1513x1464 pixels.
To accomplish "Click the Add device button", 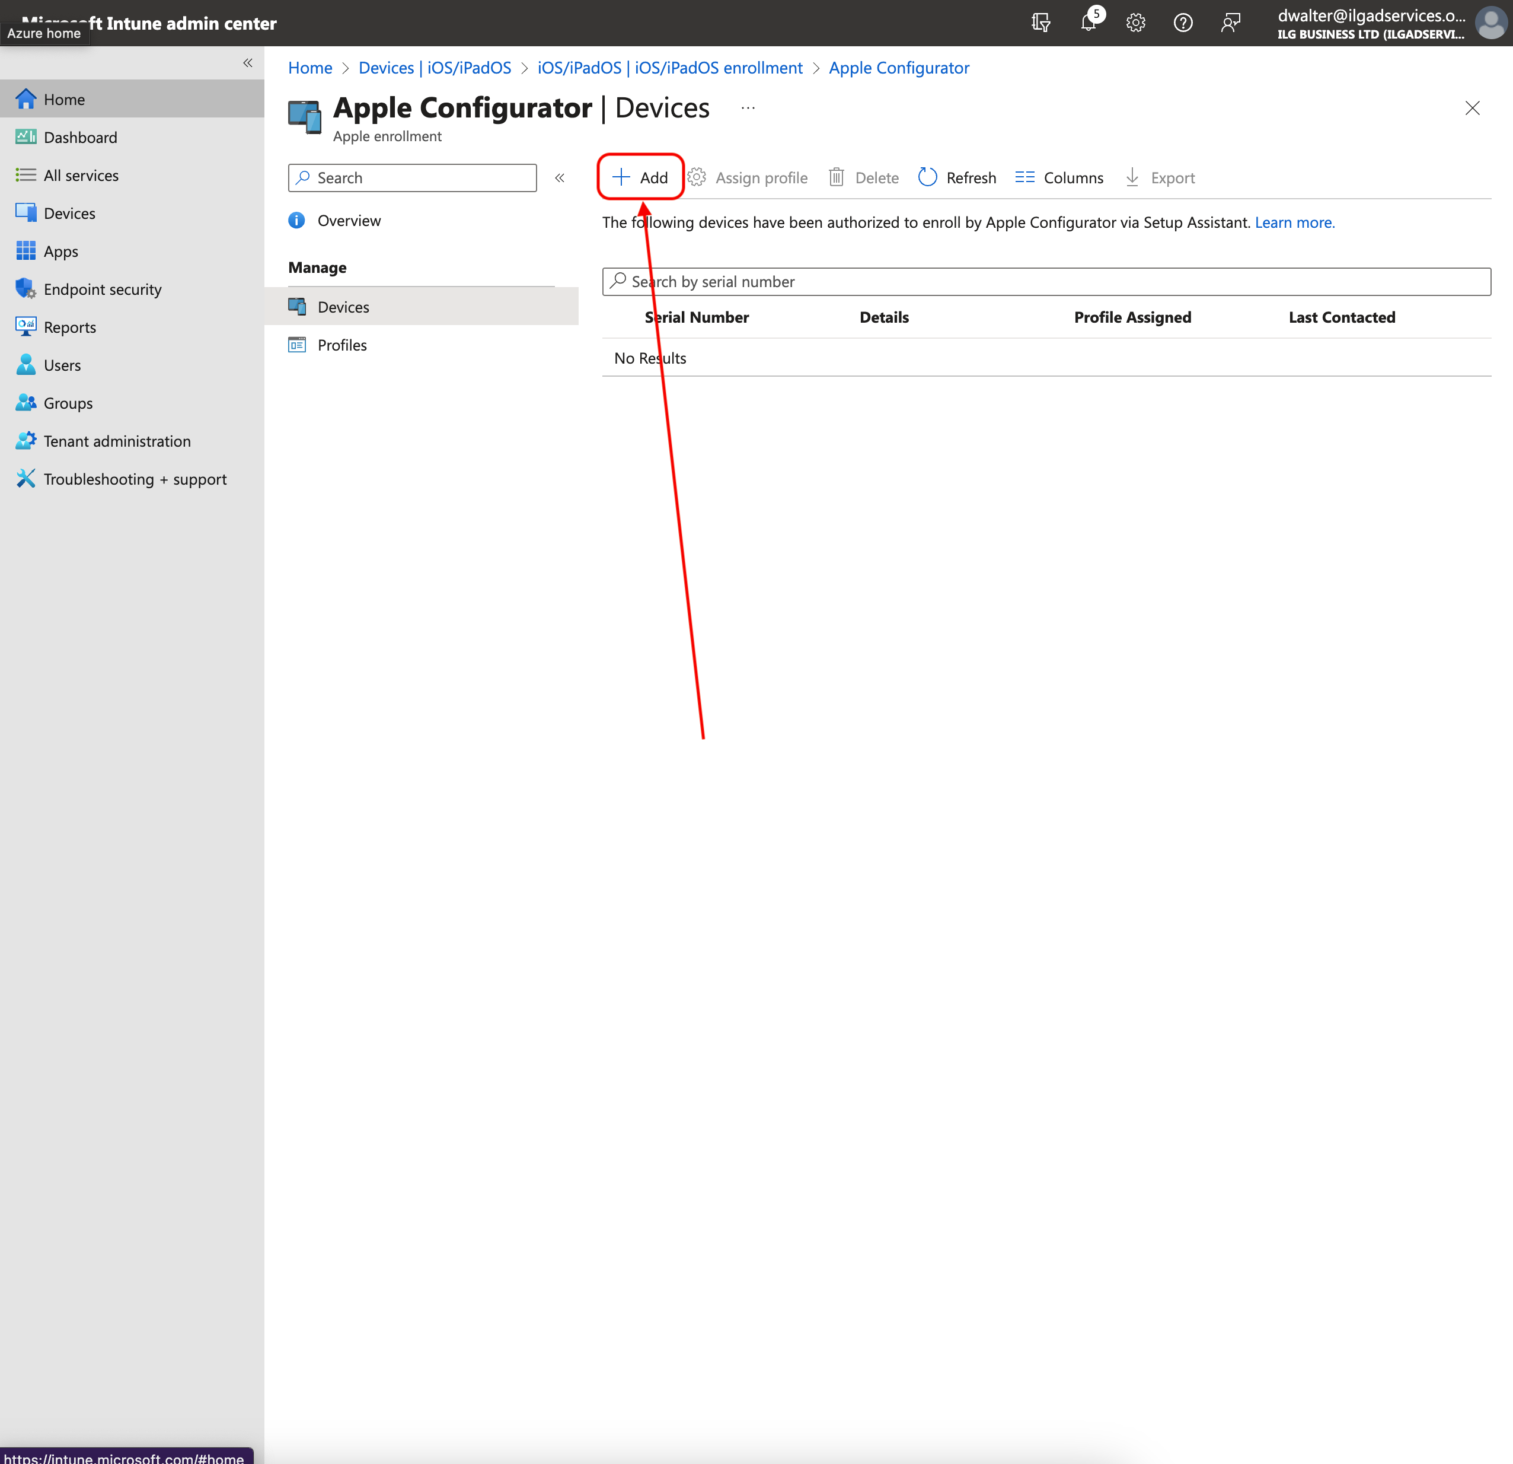I will (640, 178).
